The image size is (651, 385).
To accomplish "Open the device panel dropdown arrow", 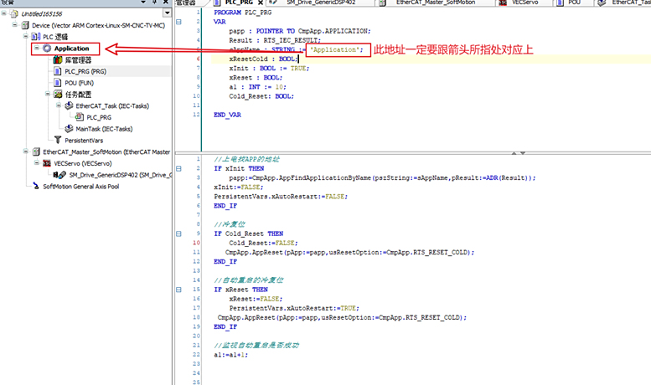I will point(167,13).
